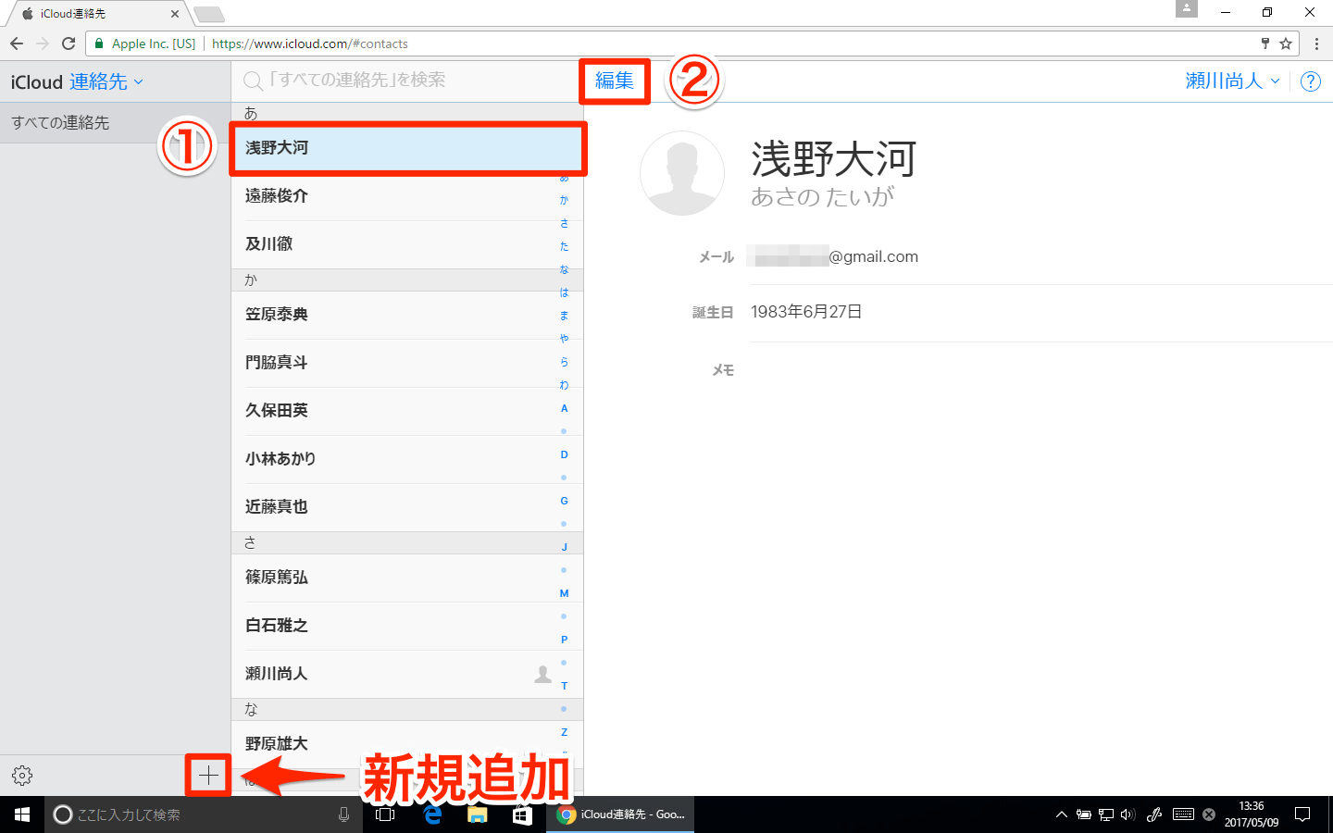Open the 瀬川尚人 account dropdown
The height and width of the screenshot is (833, 1333).
pyautogui.click(x=1232, y=81)
